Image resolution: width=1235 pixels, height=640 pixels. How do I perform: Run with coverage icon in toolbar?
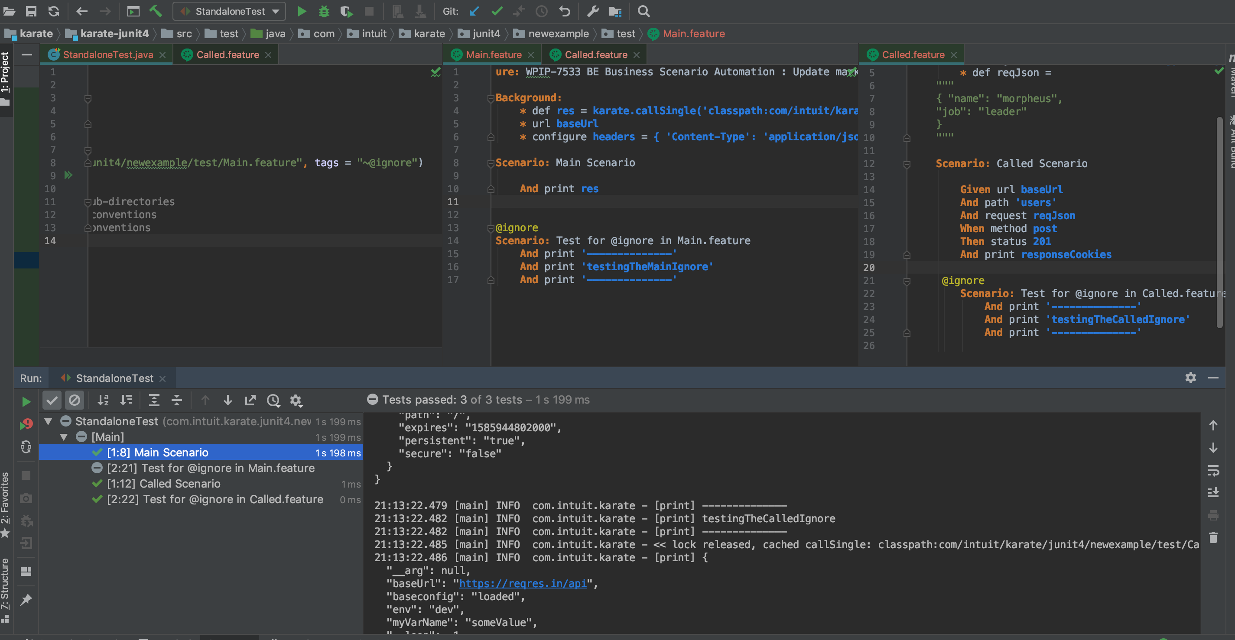(x=346, y=11)
